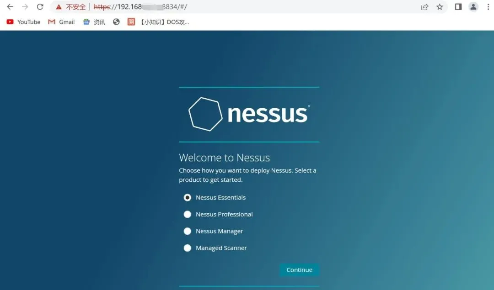Bookmark this page with the star icon
Image resolution: width=494 pixels, height=290 pixels.
440,7
